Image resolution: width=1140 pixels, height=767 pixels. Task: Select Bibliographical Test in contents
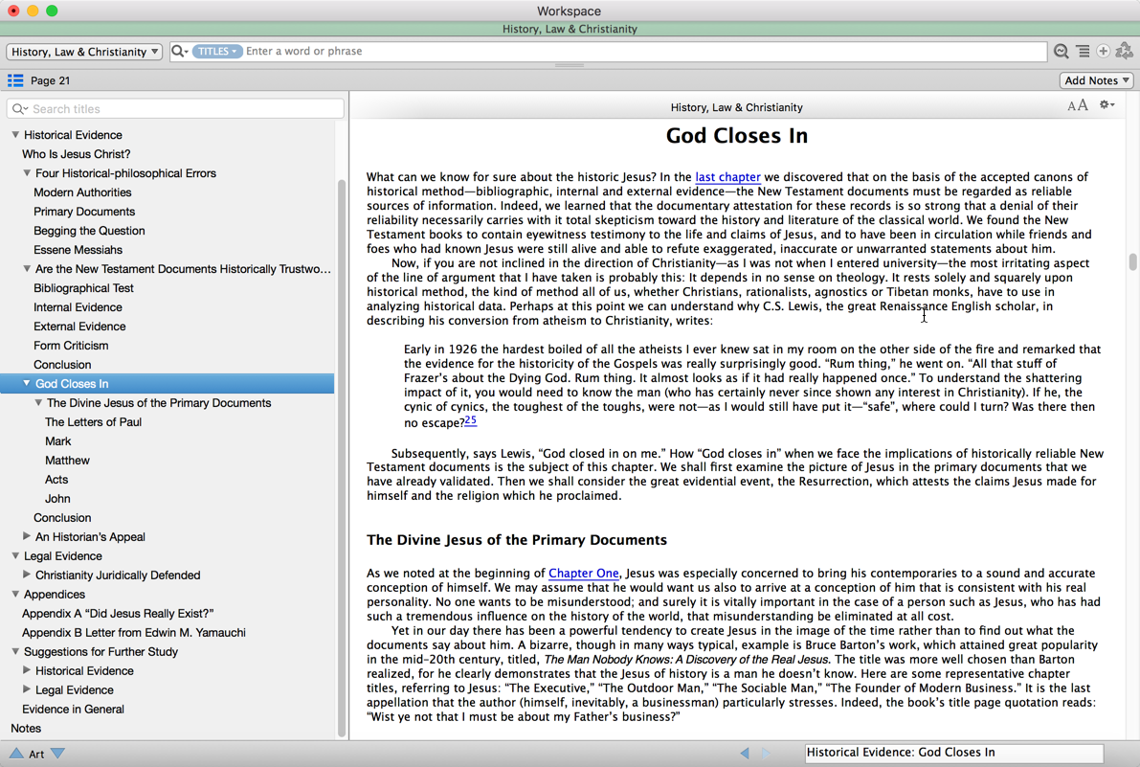[83, 288]
